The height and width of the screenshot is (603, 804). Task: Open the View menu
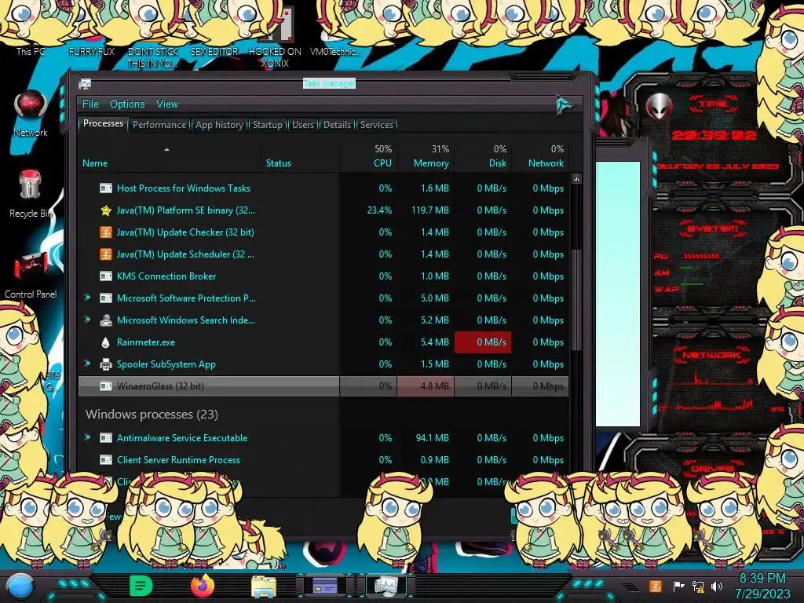[167, 104]
